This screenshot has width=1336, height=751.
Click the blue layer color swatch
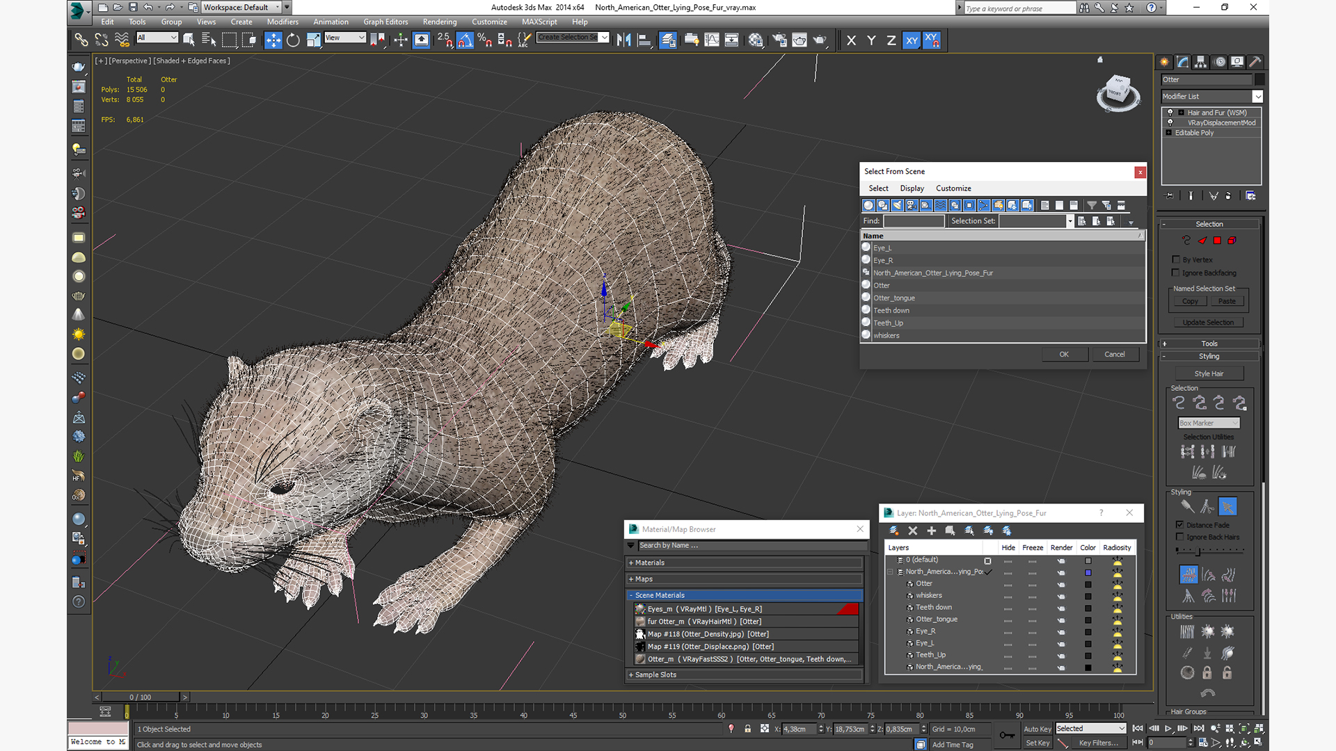tap(1088, 573)
